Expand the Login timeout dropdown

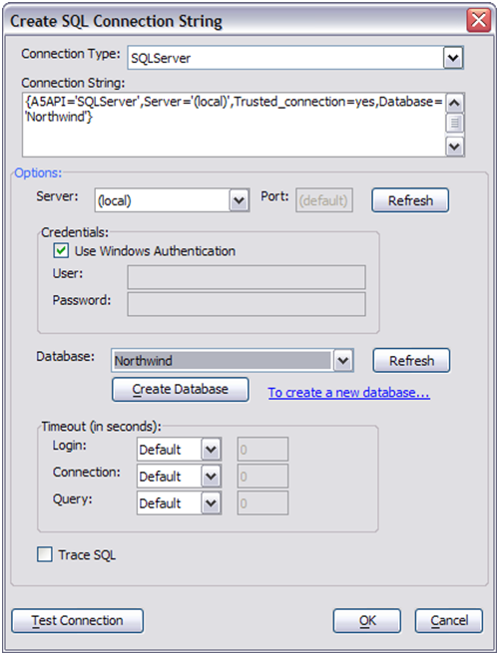coord(211,450)
